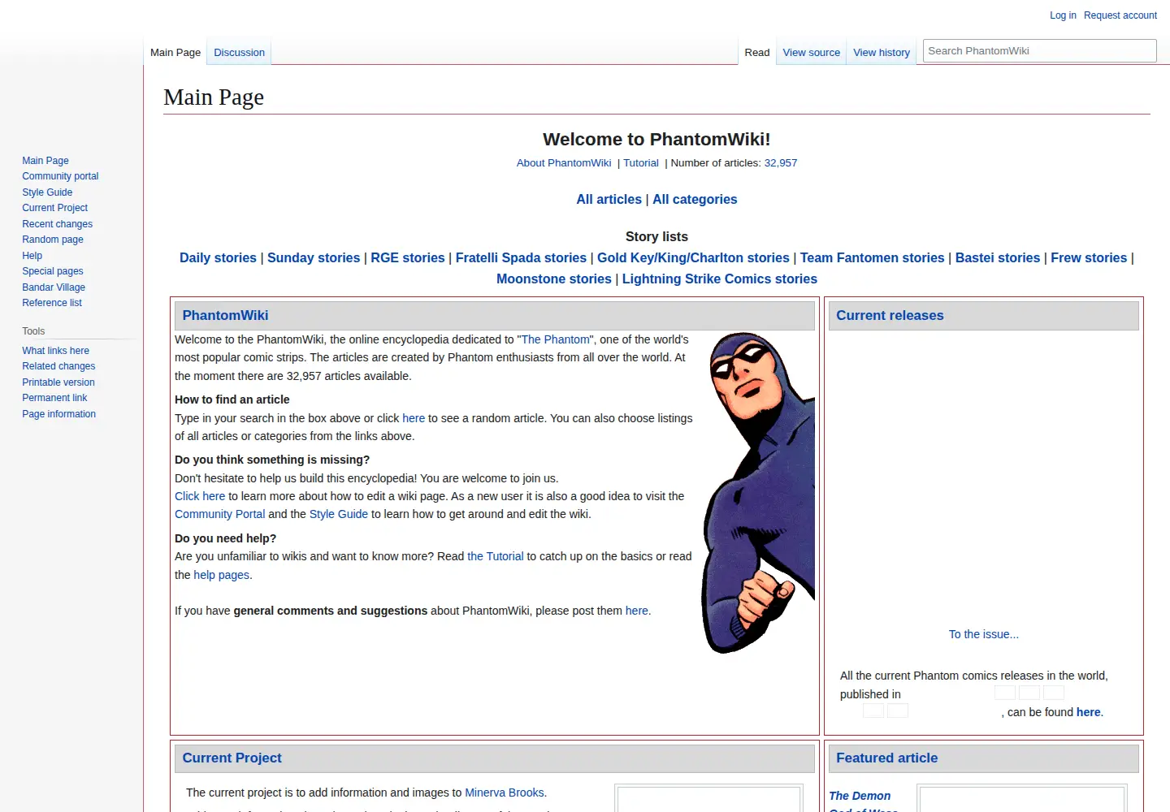Click 'here' link for comments and suggestions
This screenshot has width=1170, height=812.
(x=637, y=611)
